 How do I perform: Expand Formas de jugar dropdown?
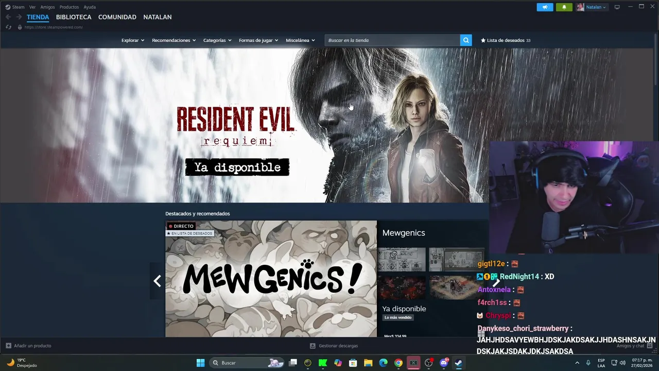pyautogui.click(x=258, y=40)
